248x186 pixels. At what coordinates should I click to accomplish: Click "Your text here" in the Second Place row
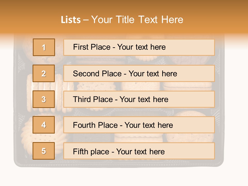(153, 74)
